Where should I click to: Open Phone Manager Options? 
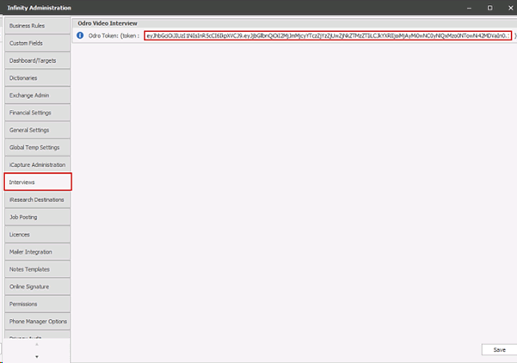[36, 321]
